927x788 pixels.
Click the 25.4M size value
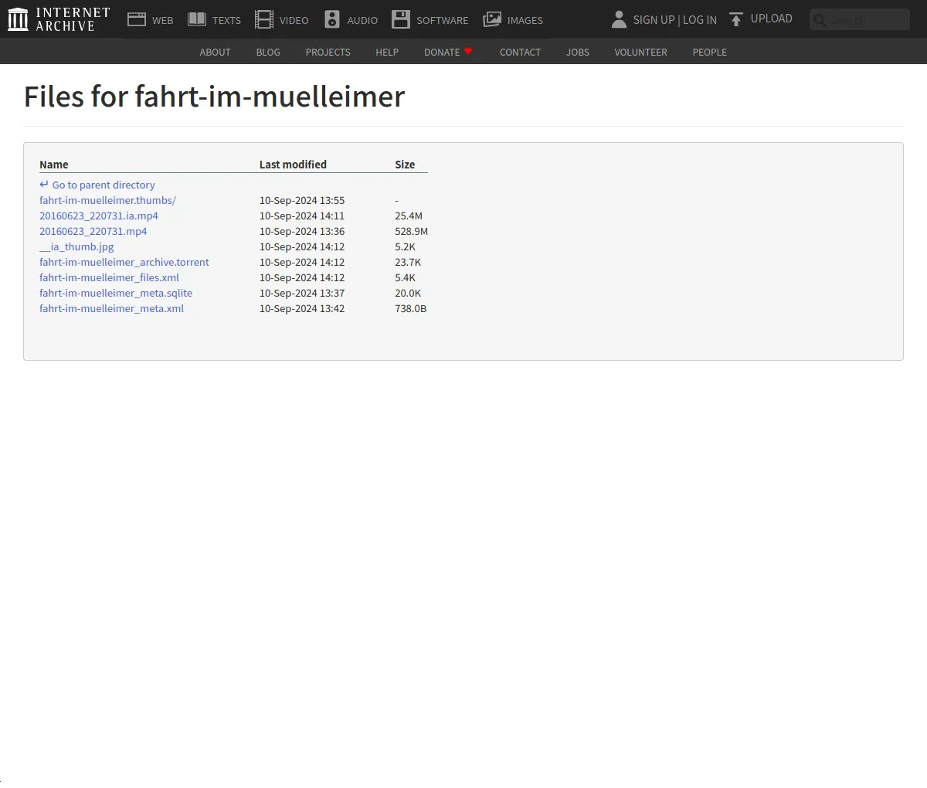coord(409,216)
